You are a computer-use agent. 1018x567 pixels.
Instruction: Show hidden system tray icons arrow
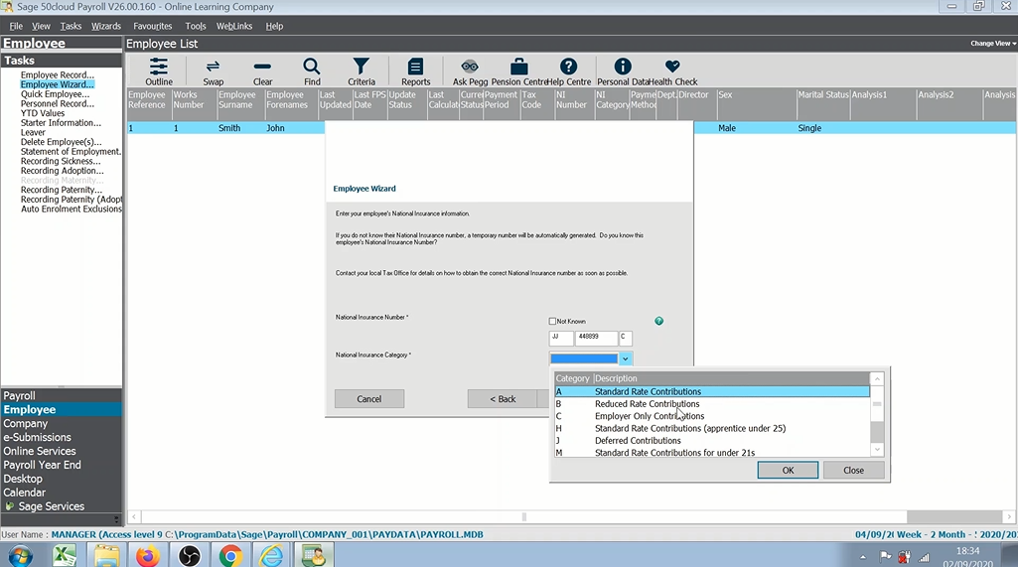863,557
